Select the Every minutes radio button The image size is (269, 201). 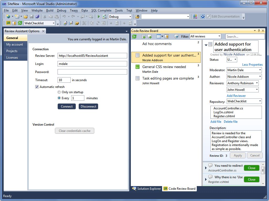[x=60, y=98]
